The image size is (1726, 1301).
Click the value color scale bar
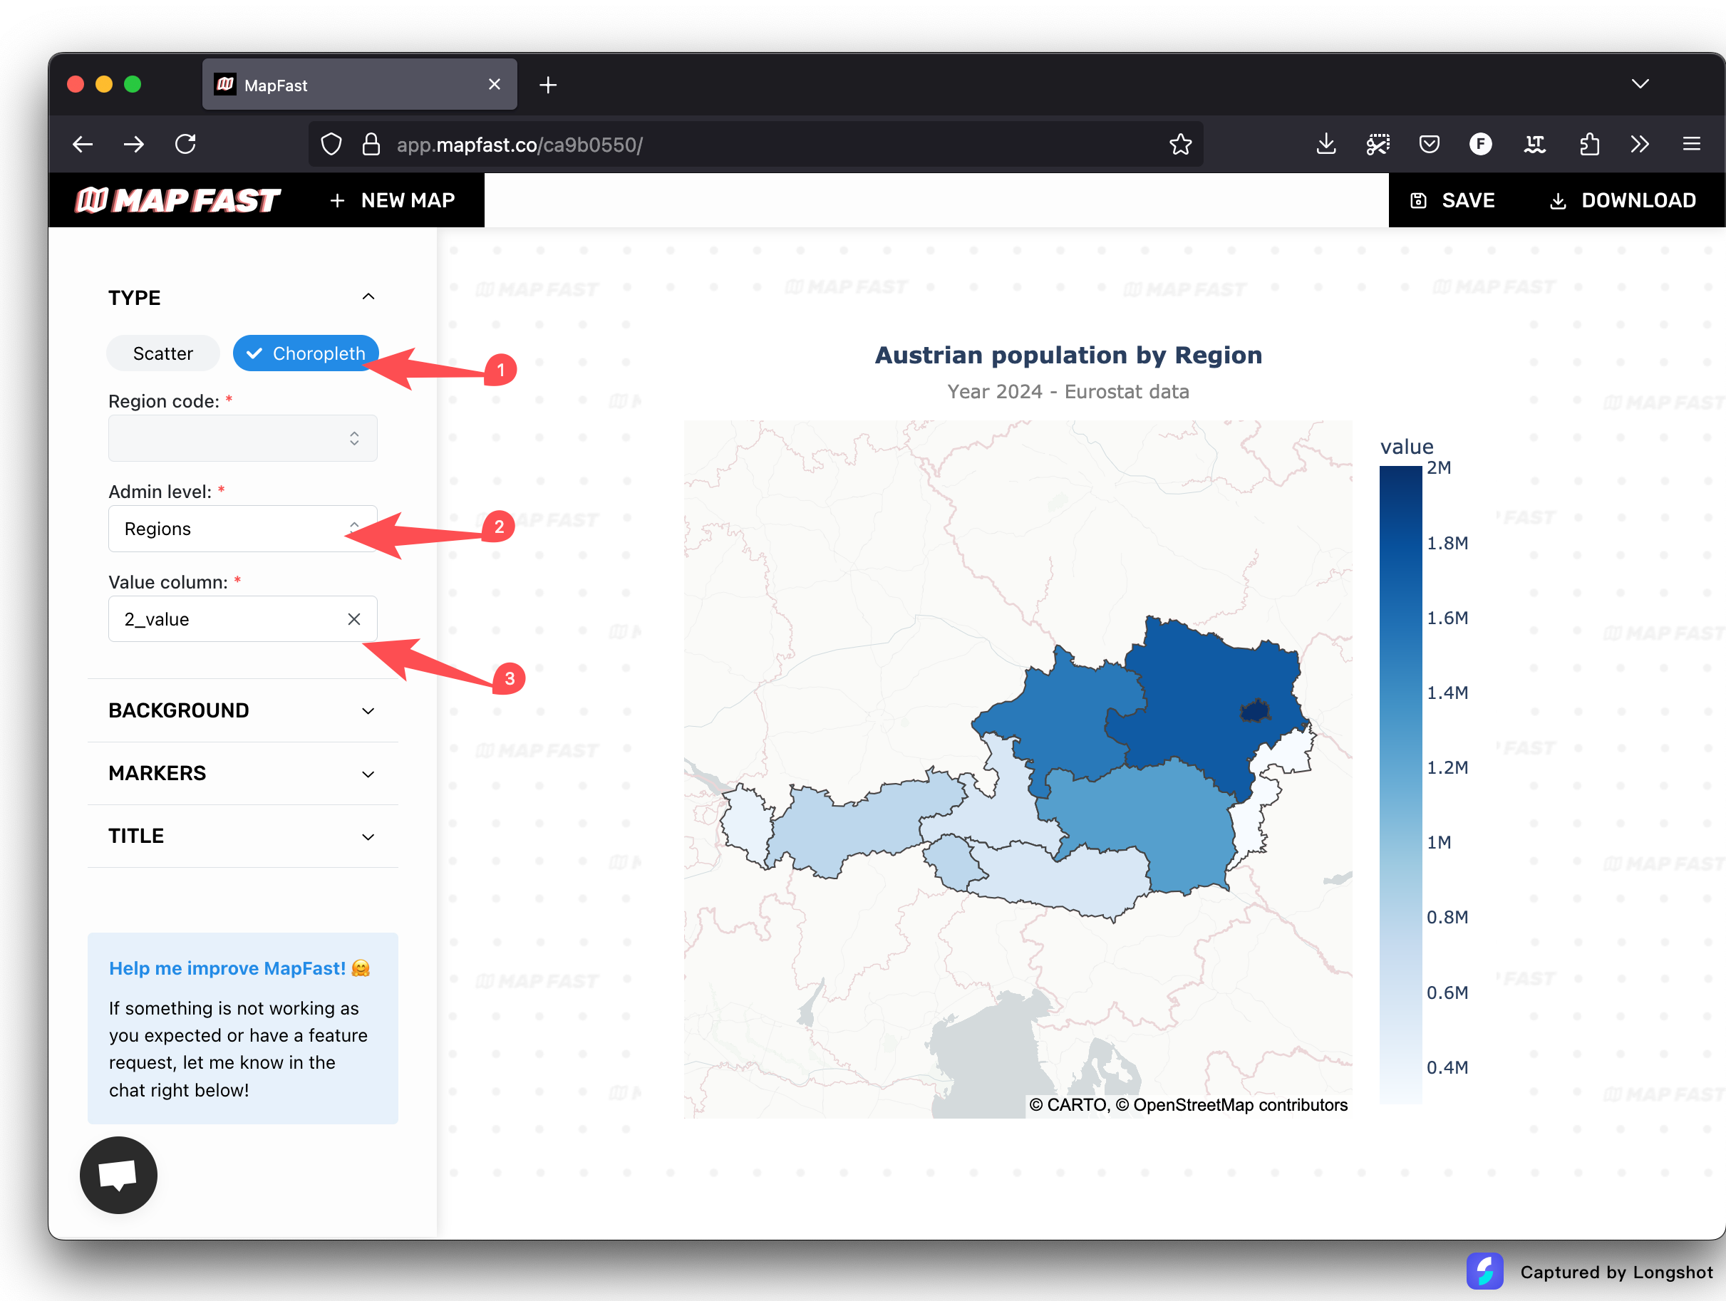(x=1400, y=784)
